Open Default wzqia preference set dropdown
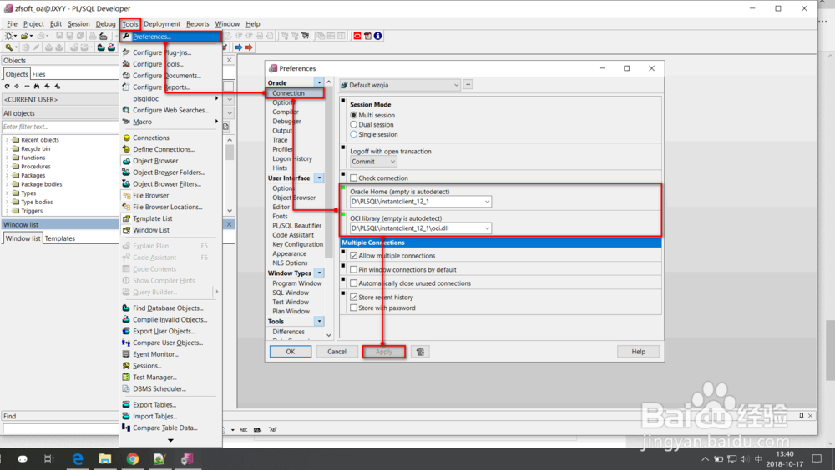Image resolution: width=835 pixels, height=470 pixels. pyautogui.click(x=456, y=85)
